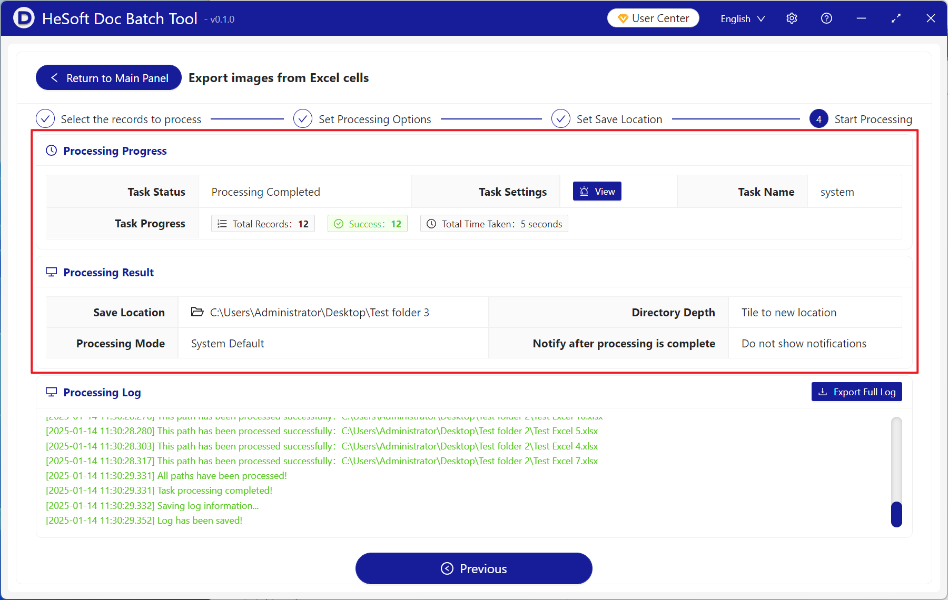Export the full processing log
The image size is (948, 600).
pyautogui.click(x=856, y=392)
